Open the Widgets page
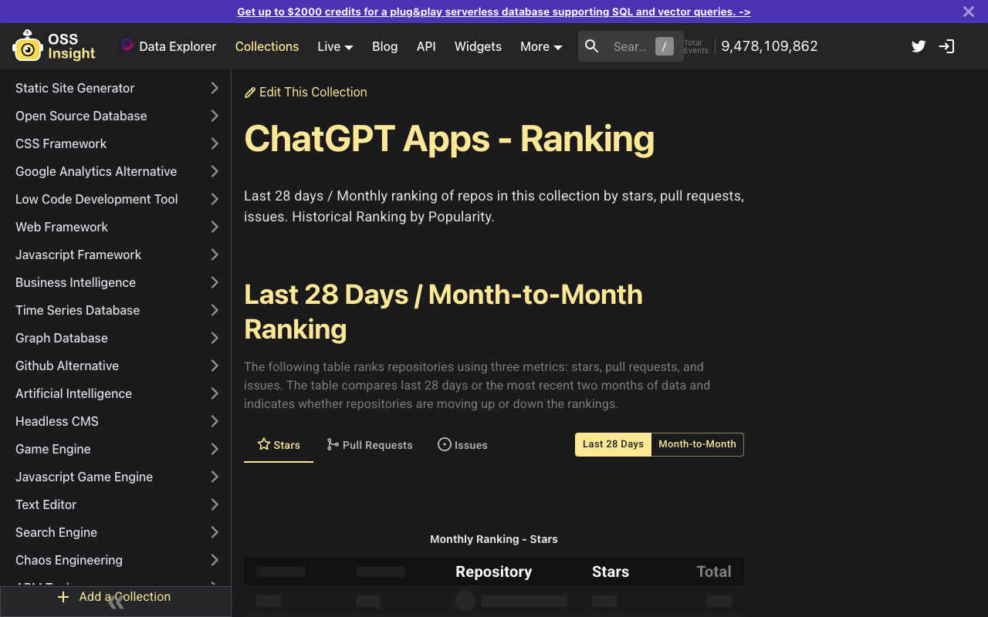This screenshot has width=988, height=617. point(478,46)
